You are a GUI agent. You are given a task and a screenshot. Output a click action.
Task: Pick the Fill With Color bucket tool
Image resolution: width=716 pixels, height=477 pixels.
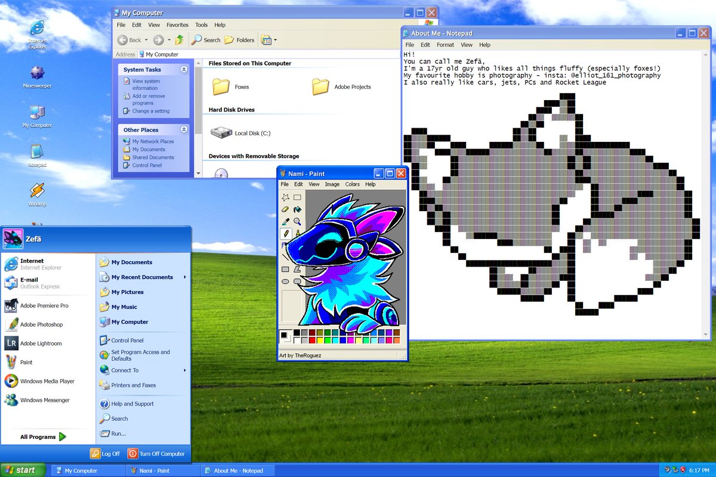[297, 209]
